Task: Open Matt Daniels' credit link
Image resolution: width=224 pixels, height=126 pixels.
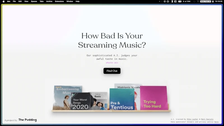Action: [207, 119]
